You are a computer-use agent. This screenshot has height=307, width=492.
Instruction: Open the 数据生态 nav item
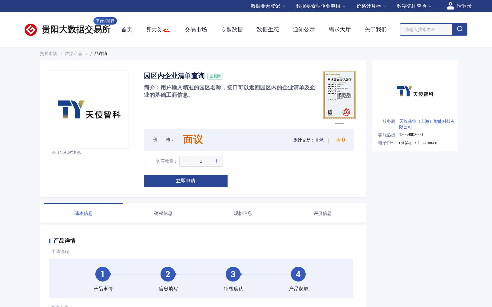click(x=268, y=29)
